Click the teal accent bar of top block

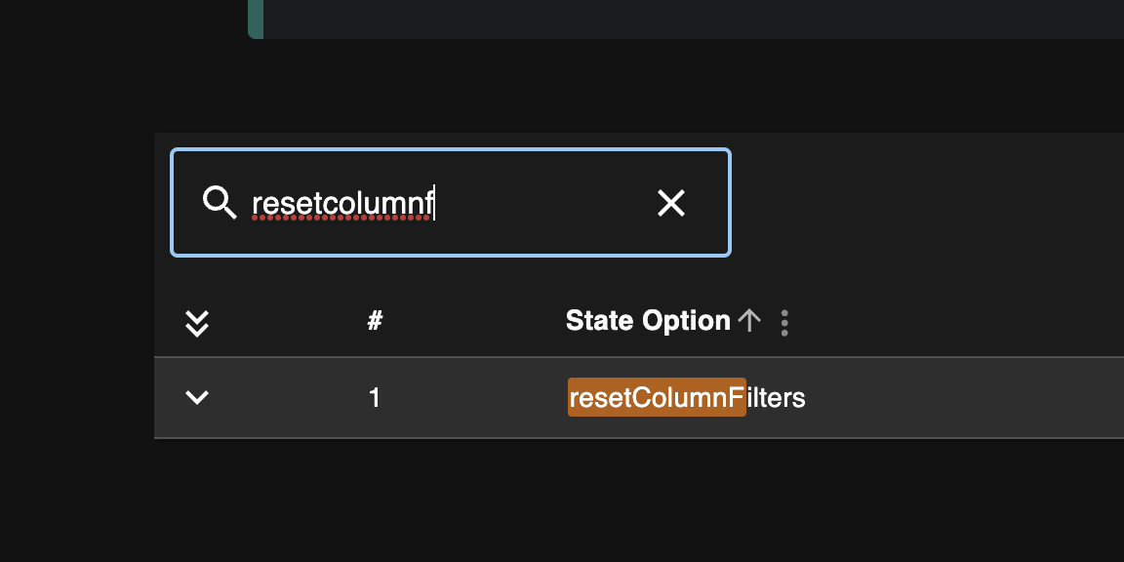(x=256, y=19)
